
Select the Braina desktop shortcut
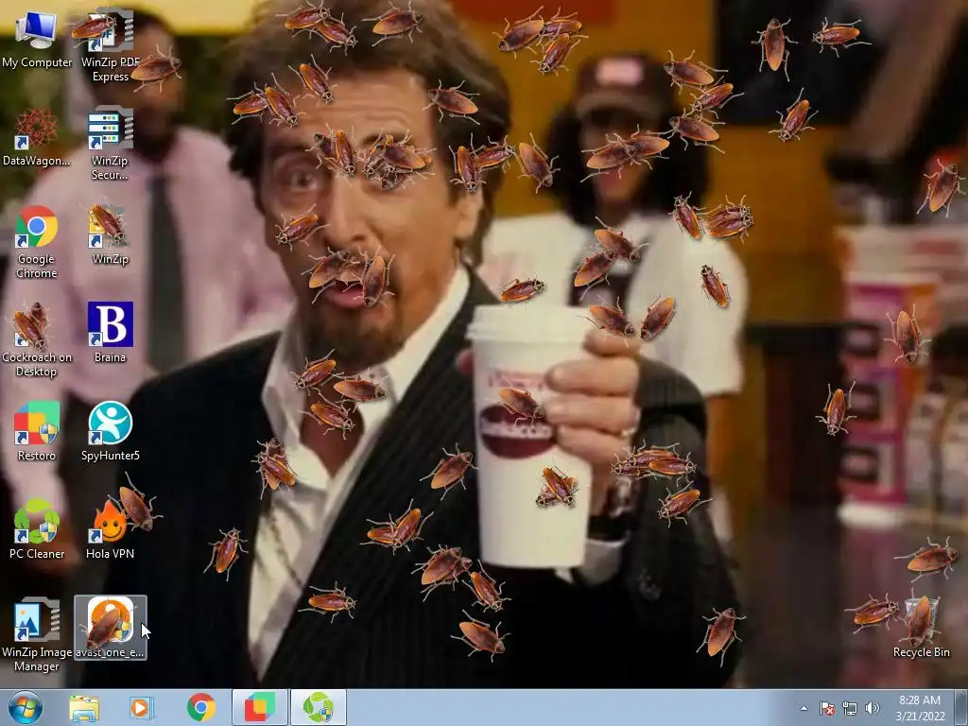(x=110, y=334)
